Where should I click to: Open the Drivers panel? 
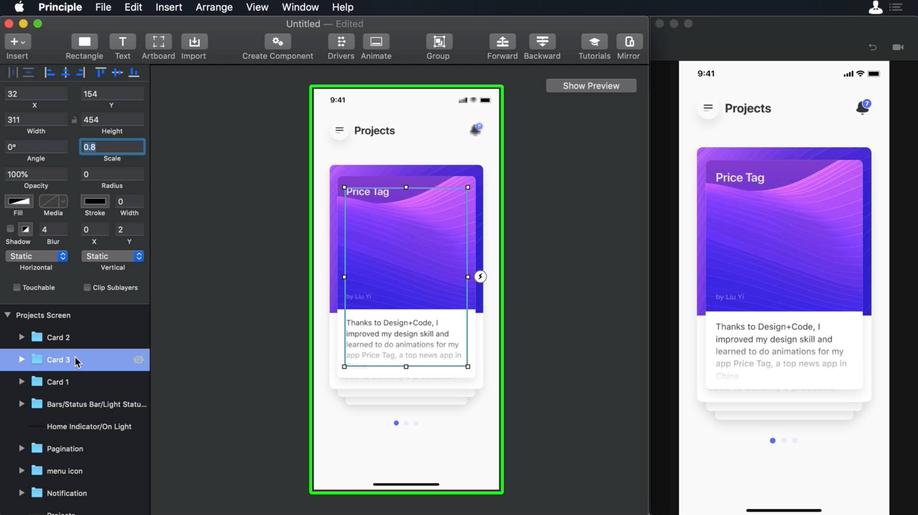click(x=341, y=42)
